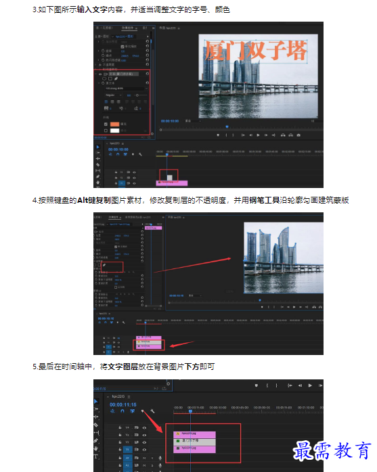The width and height of the screenshot is (377, 472).
Task: Toggle mask inverted checkbox in step 4 panel
Action: (x=116, y=287)
